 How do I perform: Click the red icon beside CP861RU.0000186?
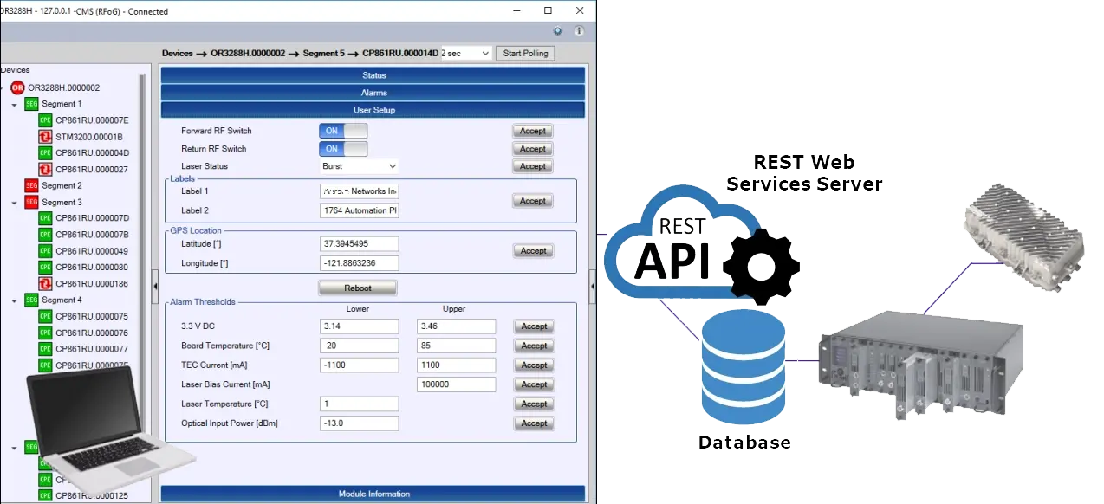pos(46,284)
